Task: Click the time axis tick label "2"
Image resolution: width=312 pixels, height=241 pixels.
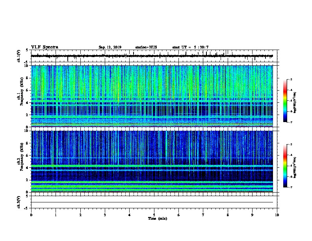Action: click(80, 215)
